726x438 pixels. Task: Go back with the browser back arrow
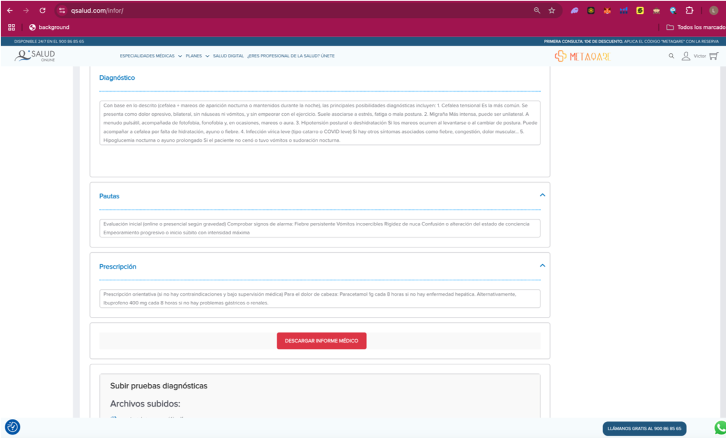tap(10, 11)
